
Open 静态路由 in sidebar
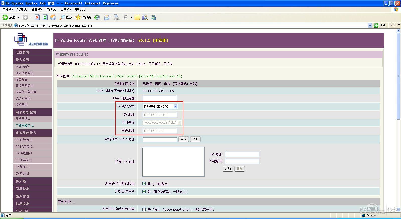33,79
